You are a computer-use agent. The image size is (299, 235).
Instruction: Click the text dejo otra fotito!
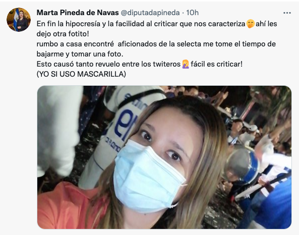[x=63, y=34]
